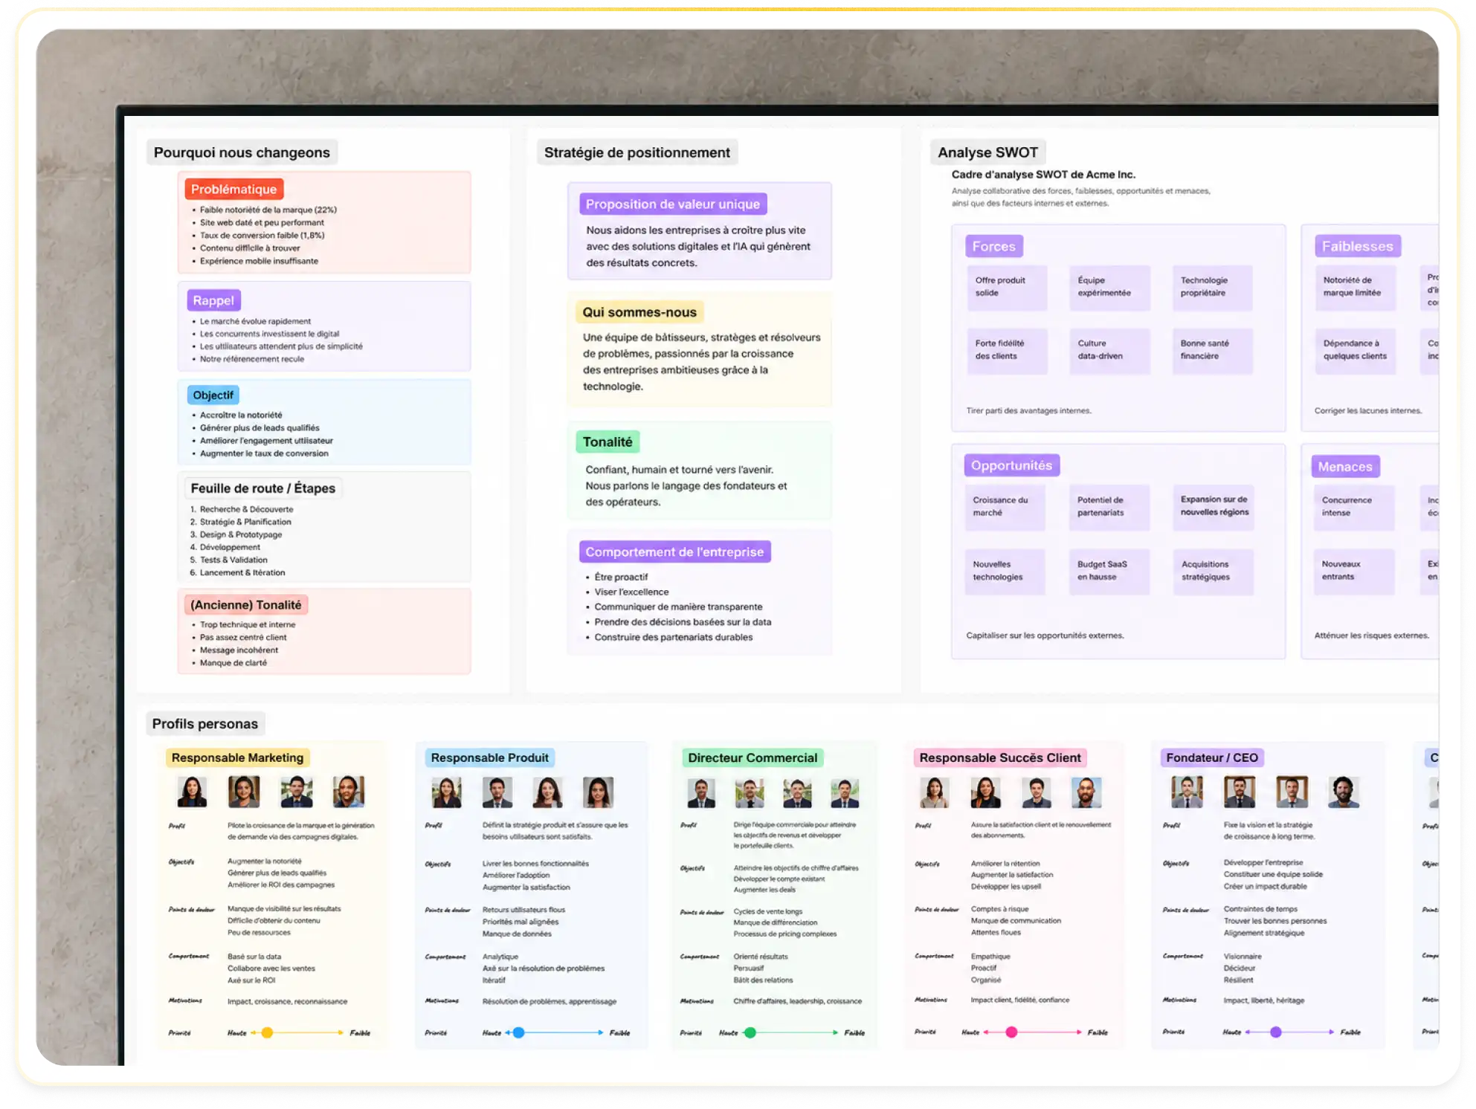Image resolution: width=1476 pixels, height=1109 pixels.
Task: Select the "Responsable Marketing" persona label
Action: coord(237,758)
